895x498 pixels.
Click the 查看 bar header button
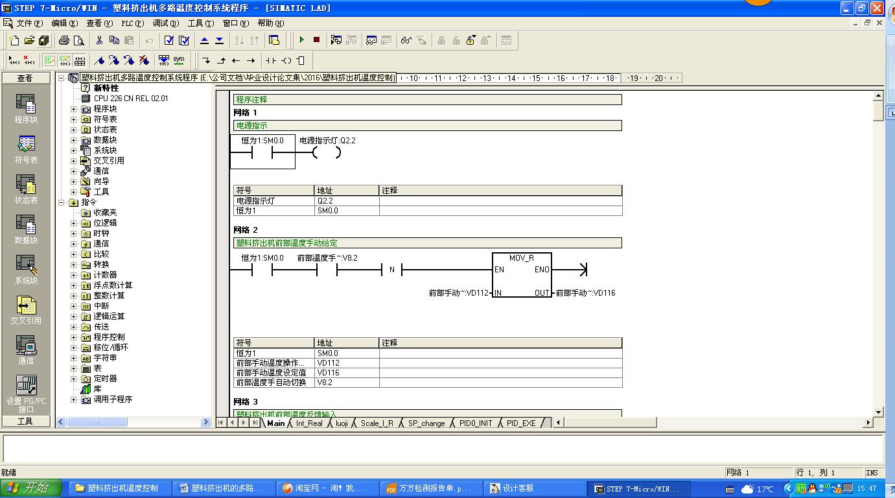tap(26, 78)
